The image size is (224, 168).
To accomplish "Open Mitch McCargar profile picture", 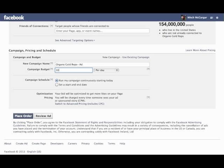I will (x=183, y=17).
